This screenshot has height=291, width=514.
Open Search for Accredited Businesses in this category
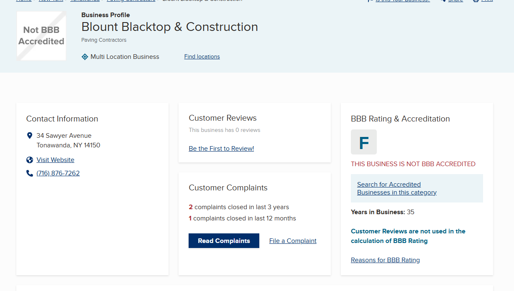coord(396,188)
